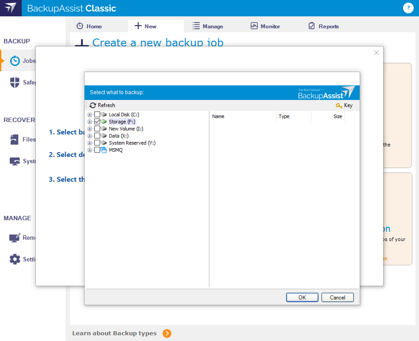This screenshot has height=341, width=419.
Task: Click the green Storage (F:) drive icon
Action: click(104, 122)
